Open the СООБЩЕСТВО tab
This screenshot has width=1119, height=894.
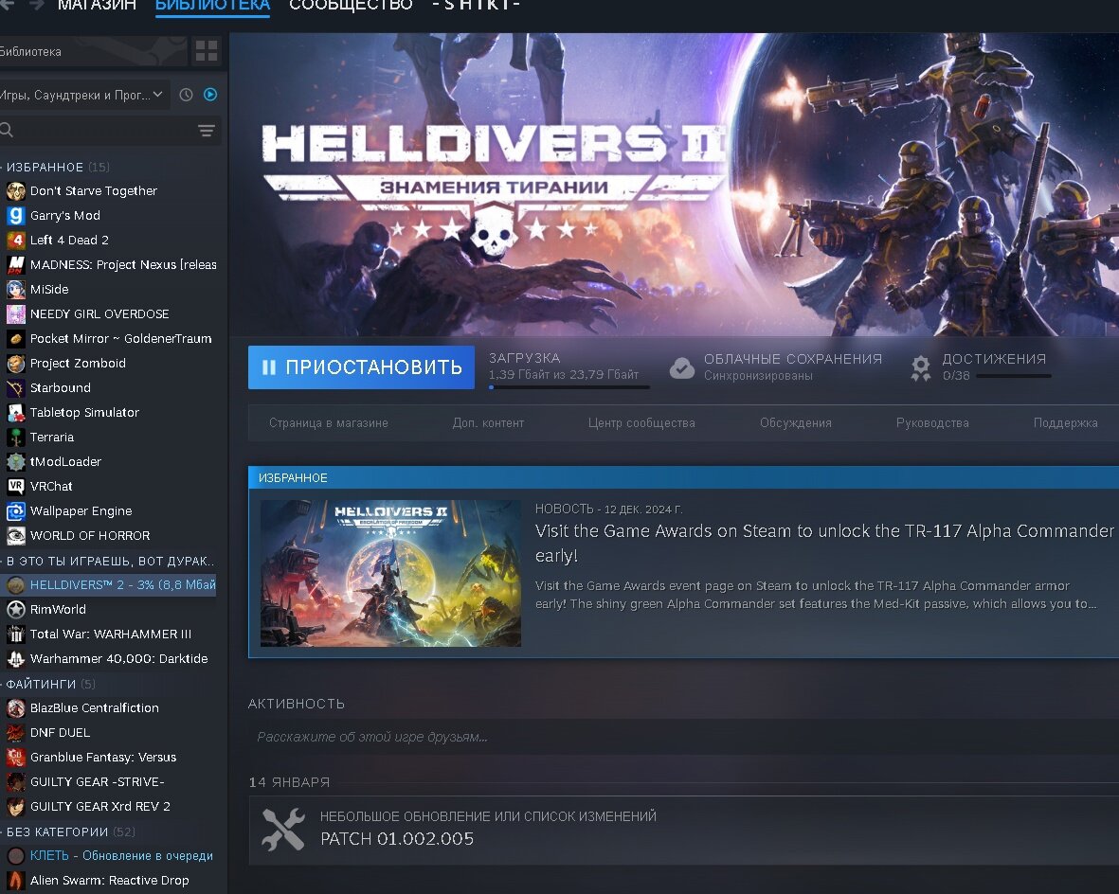(351, 6)
